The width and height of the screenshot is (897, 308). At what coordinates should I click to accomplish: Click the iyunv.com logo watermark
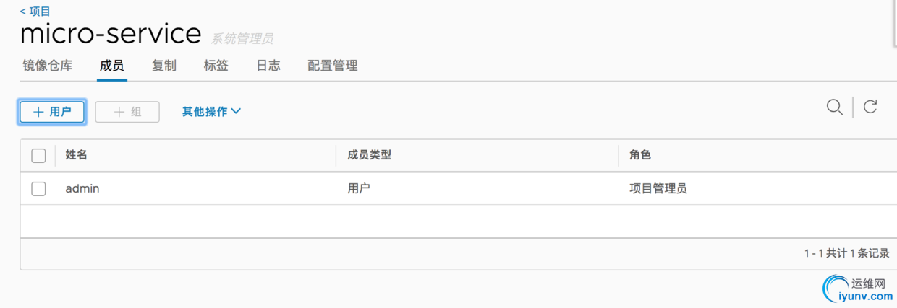coord(859,289)
